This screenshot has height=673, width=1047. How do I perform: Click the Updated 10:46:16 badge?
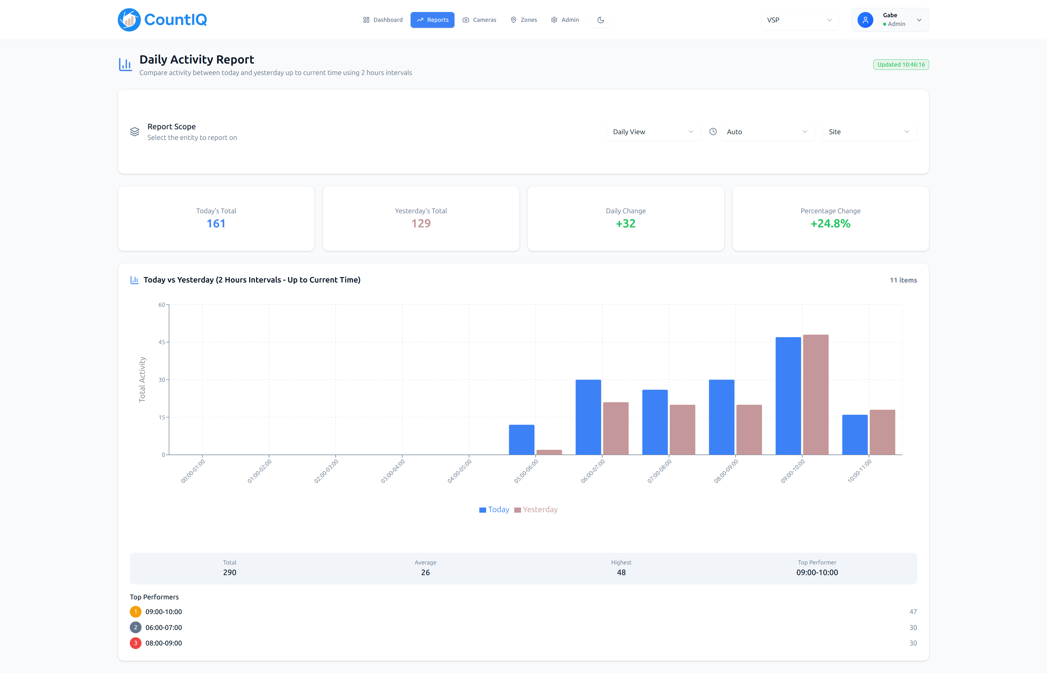[901, 65]
